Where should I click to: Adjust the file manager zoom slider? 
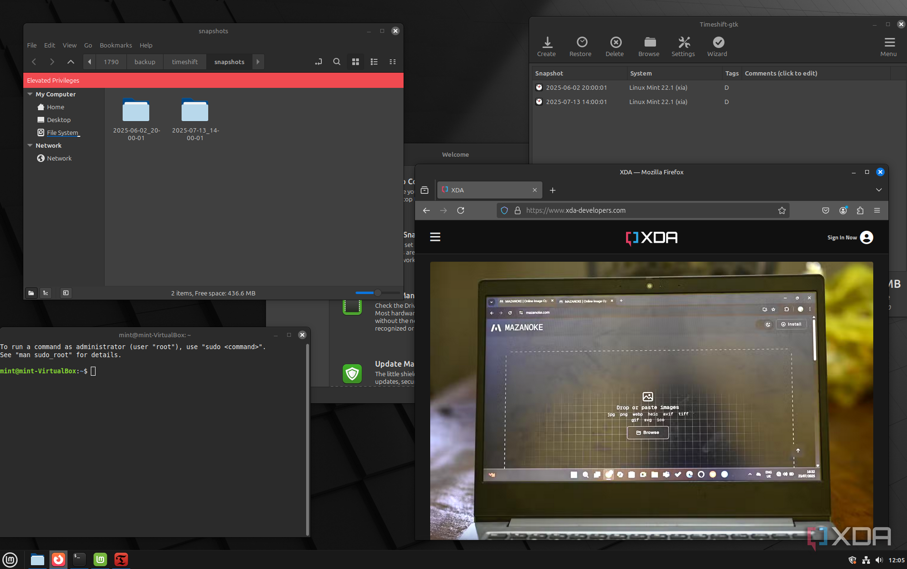click(x=377, y=293)
